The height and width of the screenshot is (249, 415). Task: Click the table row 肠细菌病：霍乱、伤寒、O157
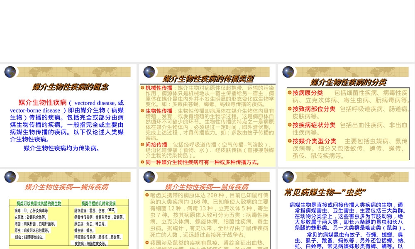point(95,210)
